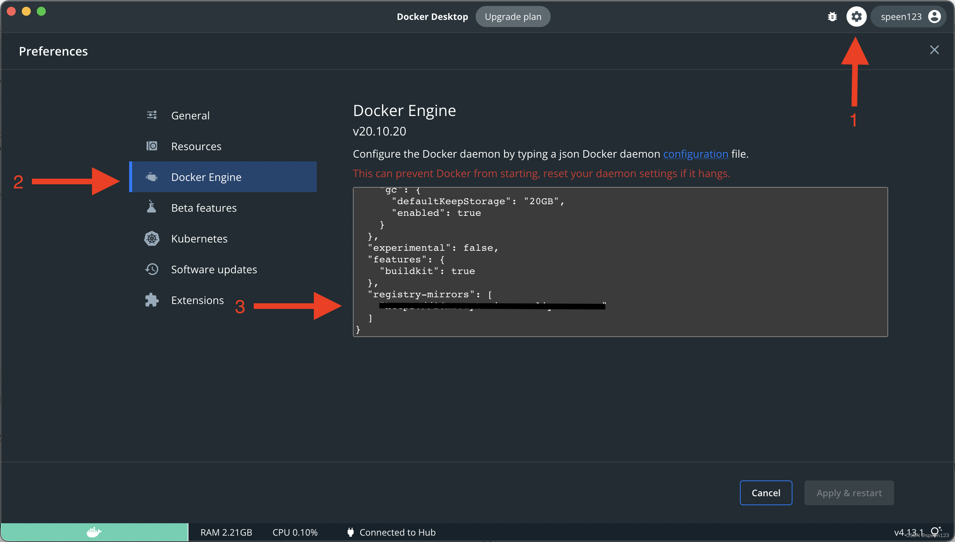Screen dimensions: 955x542
Task: Click the v4.13.1 version label
Action: click(908, 532)
